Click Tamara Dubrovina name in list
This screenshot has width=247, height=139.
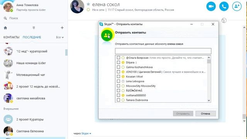pos(137,100)
